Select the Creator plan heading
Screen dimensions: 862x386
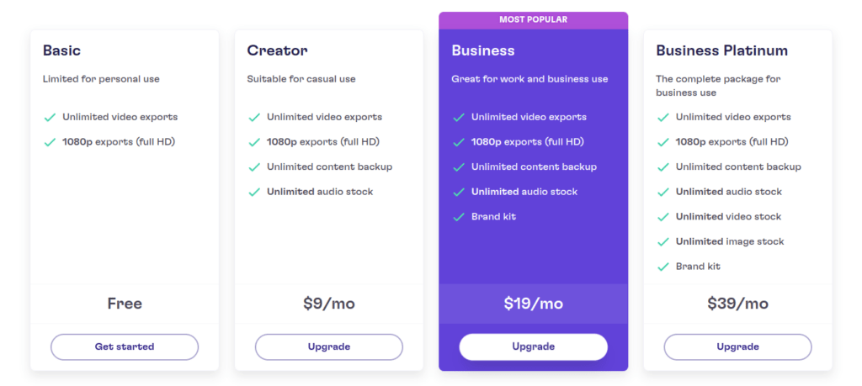pos(277,50)
